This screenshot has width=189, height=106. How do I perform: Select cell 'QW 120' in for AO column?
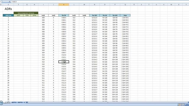point(115,83)
